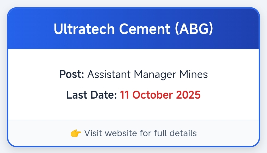This screenshot has width=267, height=153.
Task: Click empty gray footer area right of 'details'
Action: click(x=228, y=133)
